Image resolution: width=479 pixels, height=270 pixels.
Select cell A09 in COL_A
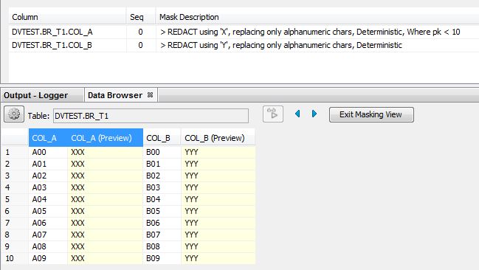pos(48,258)
